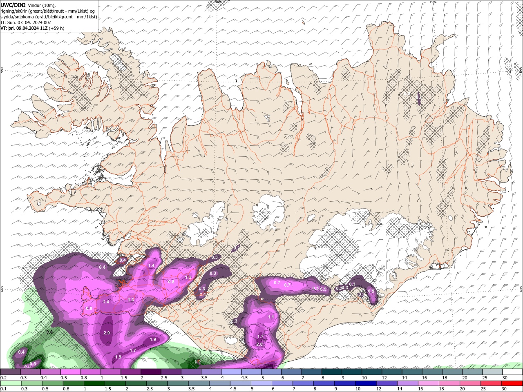
Task: Click the 15W longitude label
Action: click(433, 2)
